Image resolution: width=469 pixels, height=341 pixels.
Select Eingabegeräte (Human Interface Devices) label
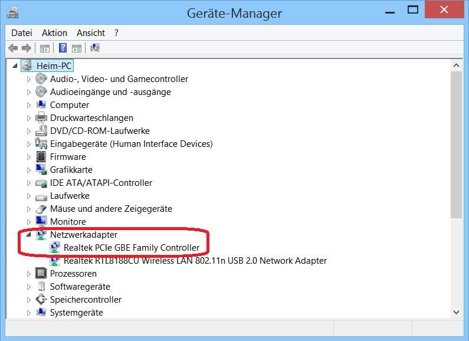pos(132,144)
